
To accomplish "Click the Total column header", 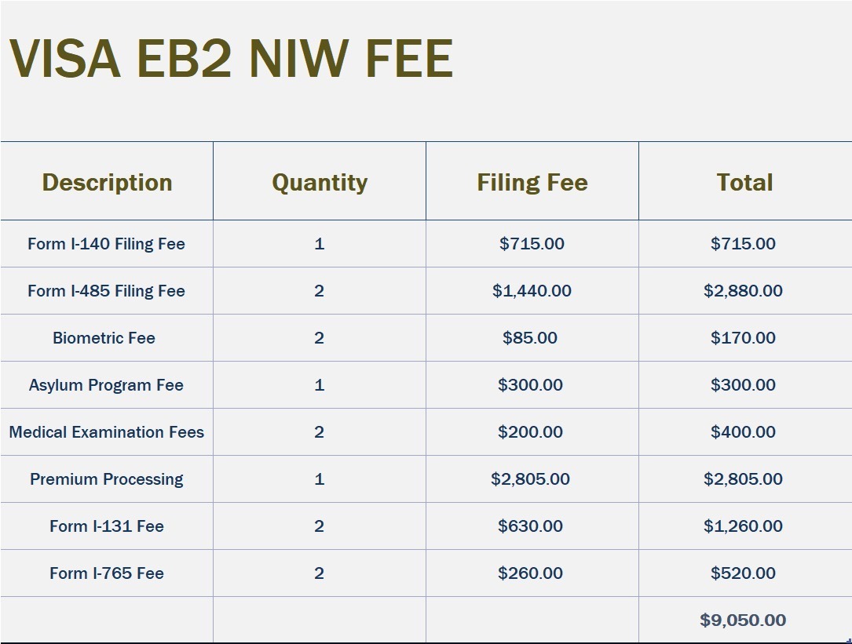I will click(x=744, y=182).
